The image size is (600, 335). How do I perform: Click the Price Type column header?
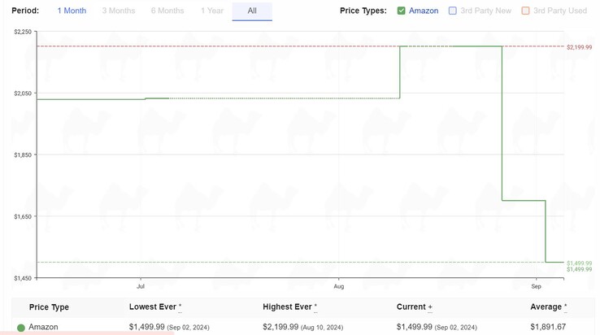pyautogui.click(x=49, y=307)
